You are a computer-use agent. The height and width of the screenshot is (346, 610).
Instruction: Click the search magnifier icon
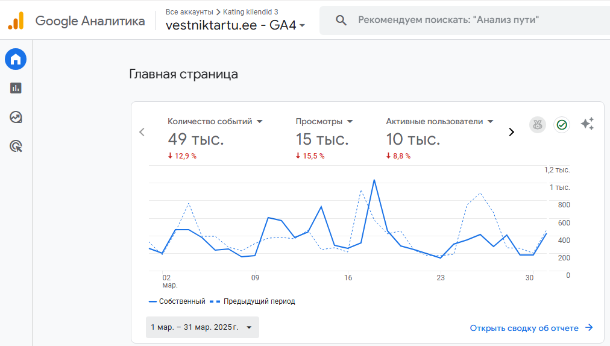click(x=341, y=20)
